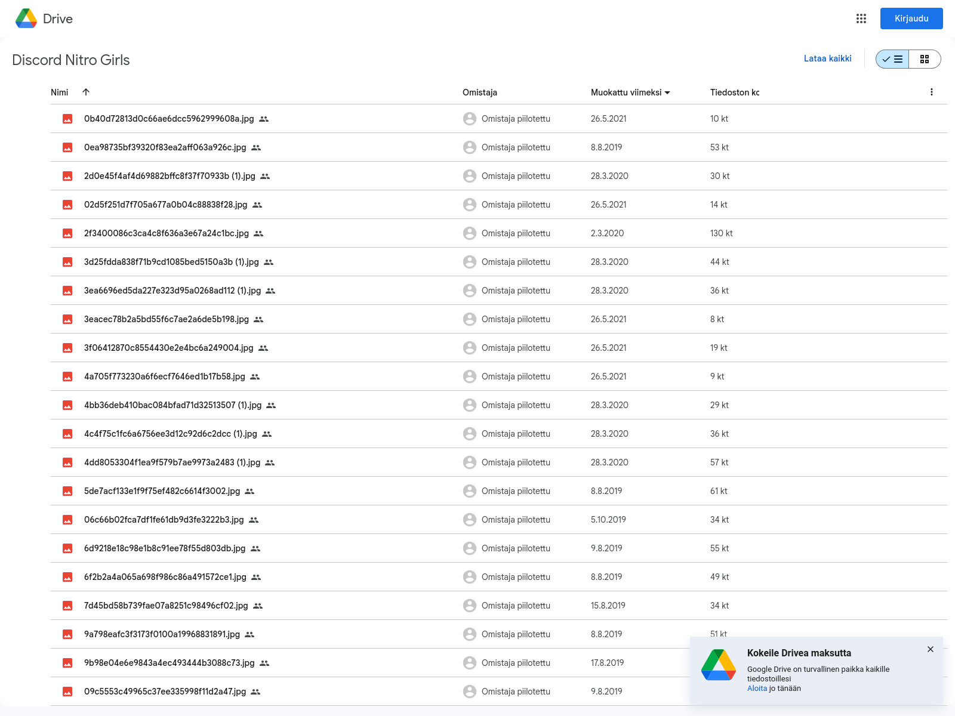Screen dimensions: 955x716
Task: Select file 9b98e04e6e9843a4ec493444b3088c73.jpg
Action: click(170, 663)
